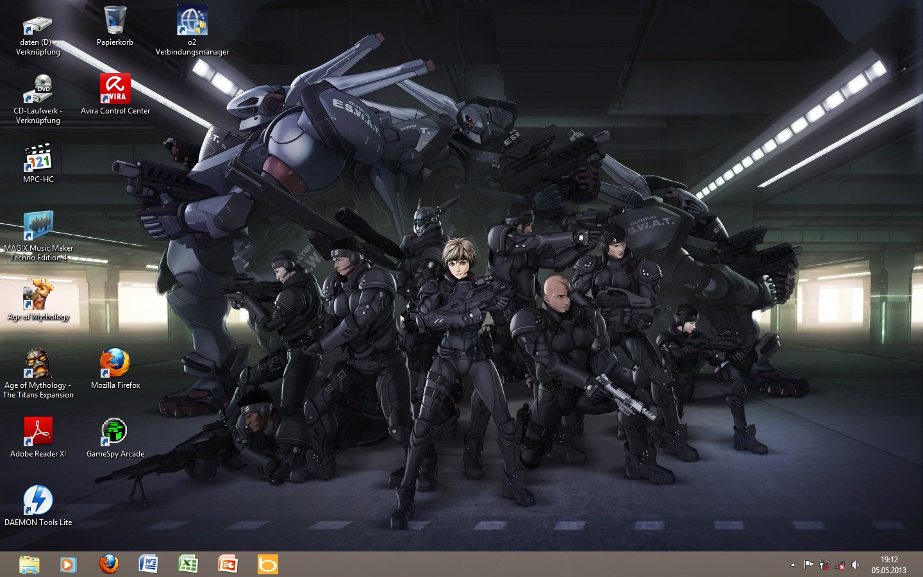The width and height of the screenshot is (923, 577).
Task: Select the GameSpy Arcade desktop icon
Action: pos(115,432)
